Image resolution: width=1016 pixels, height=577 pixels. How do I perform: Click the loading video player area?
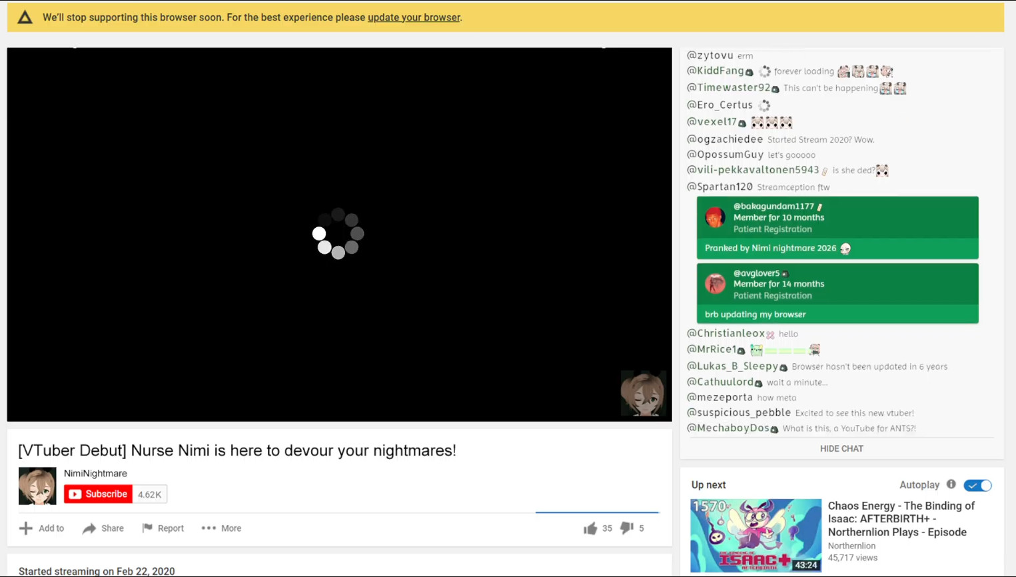[339, 235]
